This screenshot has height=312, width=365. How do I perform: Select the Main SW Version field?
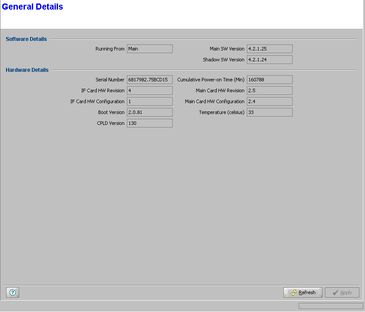click(x=269, y=49)
